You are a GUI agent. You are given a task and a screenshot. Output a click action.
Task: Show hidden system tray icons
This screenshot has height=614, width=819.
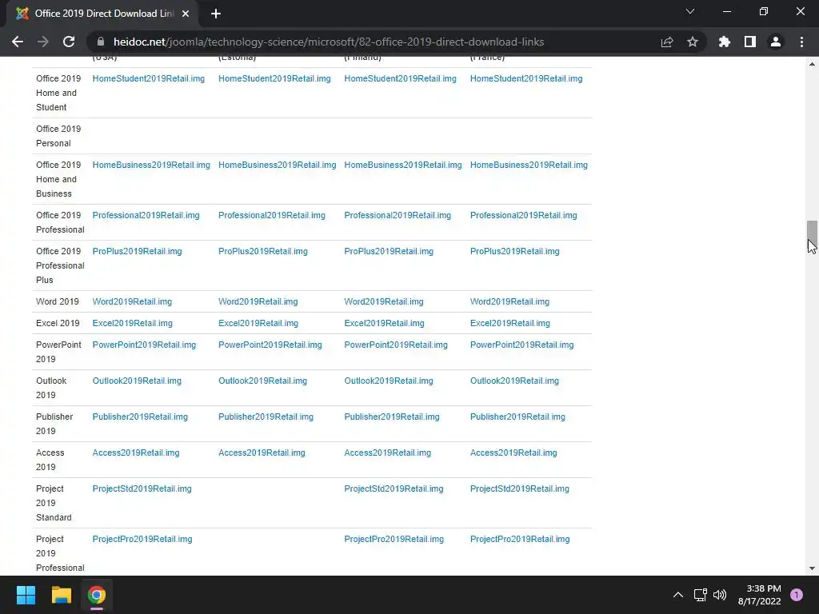click(x=678, y=595)
